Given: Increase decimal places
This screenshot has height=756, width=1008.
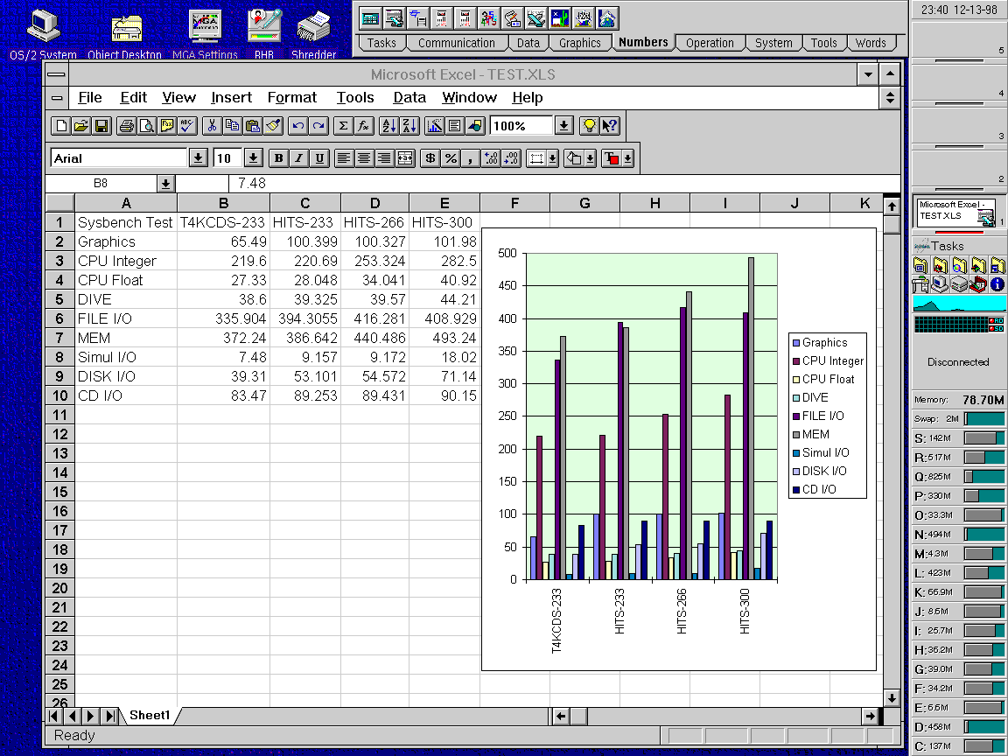Looking at the screenshot, I should [x=491, y=158].
